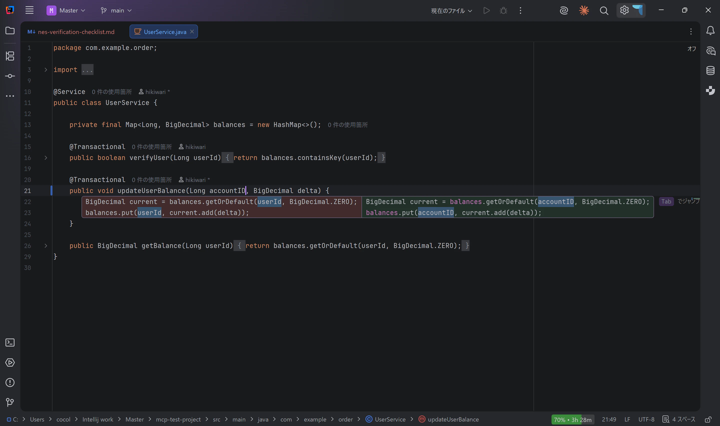This screenshot has width=720, height=426.
Task: Click UserService in the breadcrumb bar
Action: (x=386, y=419)
